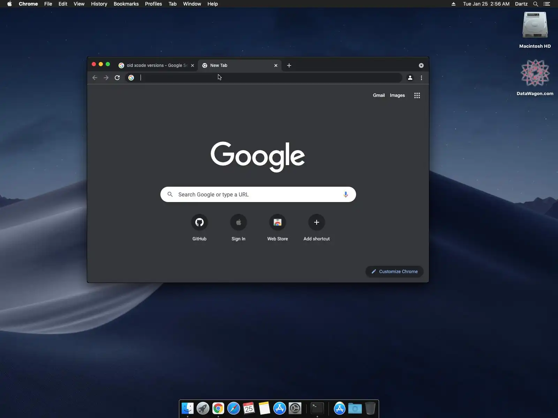Open the App Store icon beside System Preferences
Image resolution: width=558 pixels, height=418 pixels.
tap(280, 408)
